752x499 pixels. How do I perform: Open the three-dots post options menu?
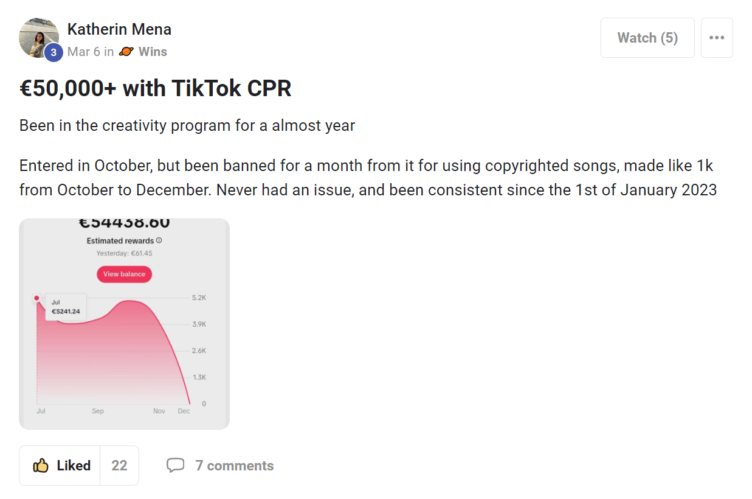point(717,38)
